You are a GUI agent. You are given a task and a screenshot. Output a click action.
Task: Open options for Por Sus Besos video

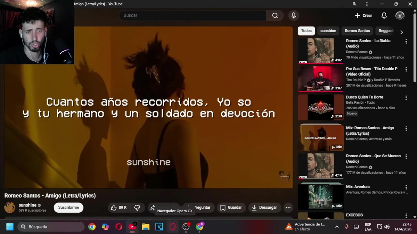(x=406, y=70)
